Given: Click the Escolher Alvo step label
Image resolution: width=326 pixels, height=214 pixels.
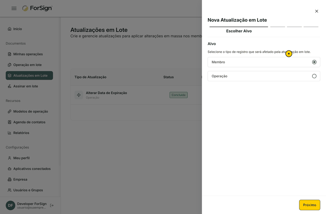Looking at the screenshot, I should pyautogui.click(x=239, y=31).
